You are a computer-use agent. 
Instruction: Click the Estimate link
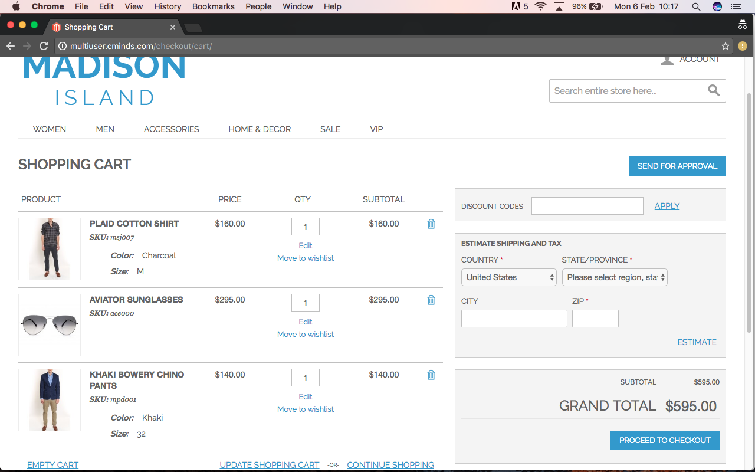(x=697, y=342)
